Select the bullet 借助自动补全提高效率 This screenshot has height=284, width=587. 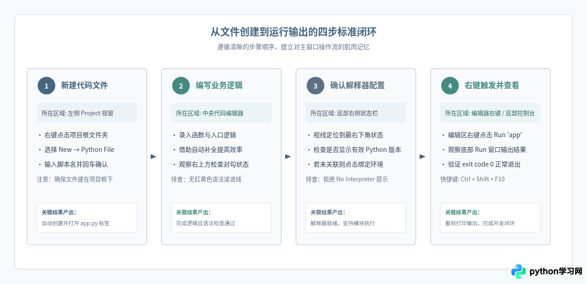click(x=210, y=150)
